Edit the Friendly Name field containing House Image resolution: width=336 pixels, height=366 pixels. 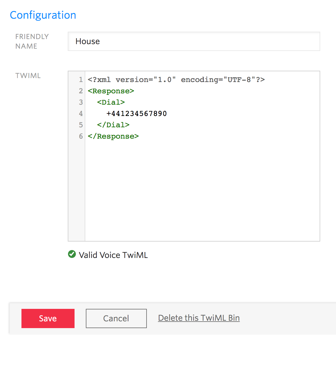[194, 41]
